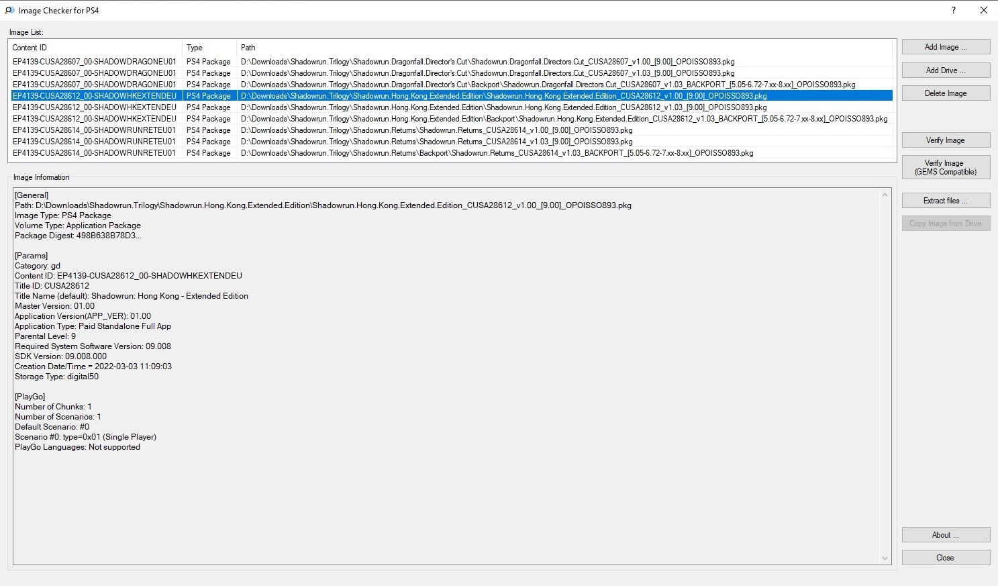Click the PlayGo Languages: Not supported line

click(x=77, y=447)
